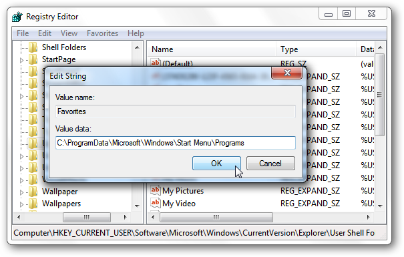
Task: Select the Wallpapers key
Action: pos(61,204)
